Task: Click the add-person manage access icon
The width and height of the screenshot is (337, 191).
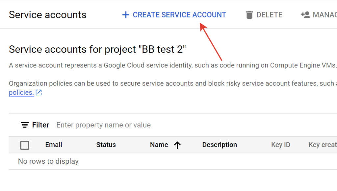Action: coord(306,15)
